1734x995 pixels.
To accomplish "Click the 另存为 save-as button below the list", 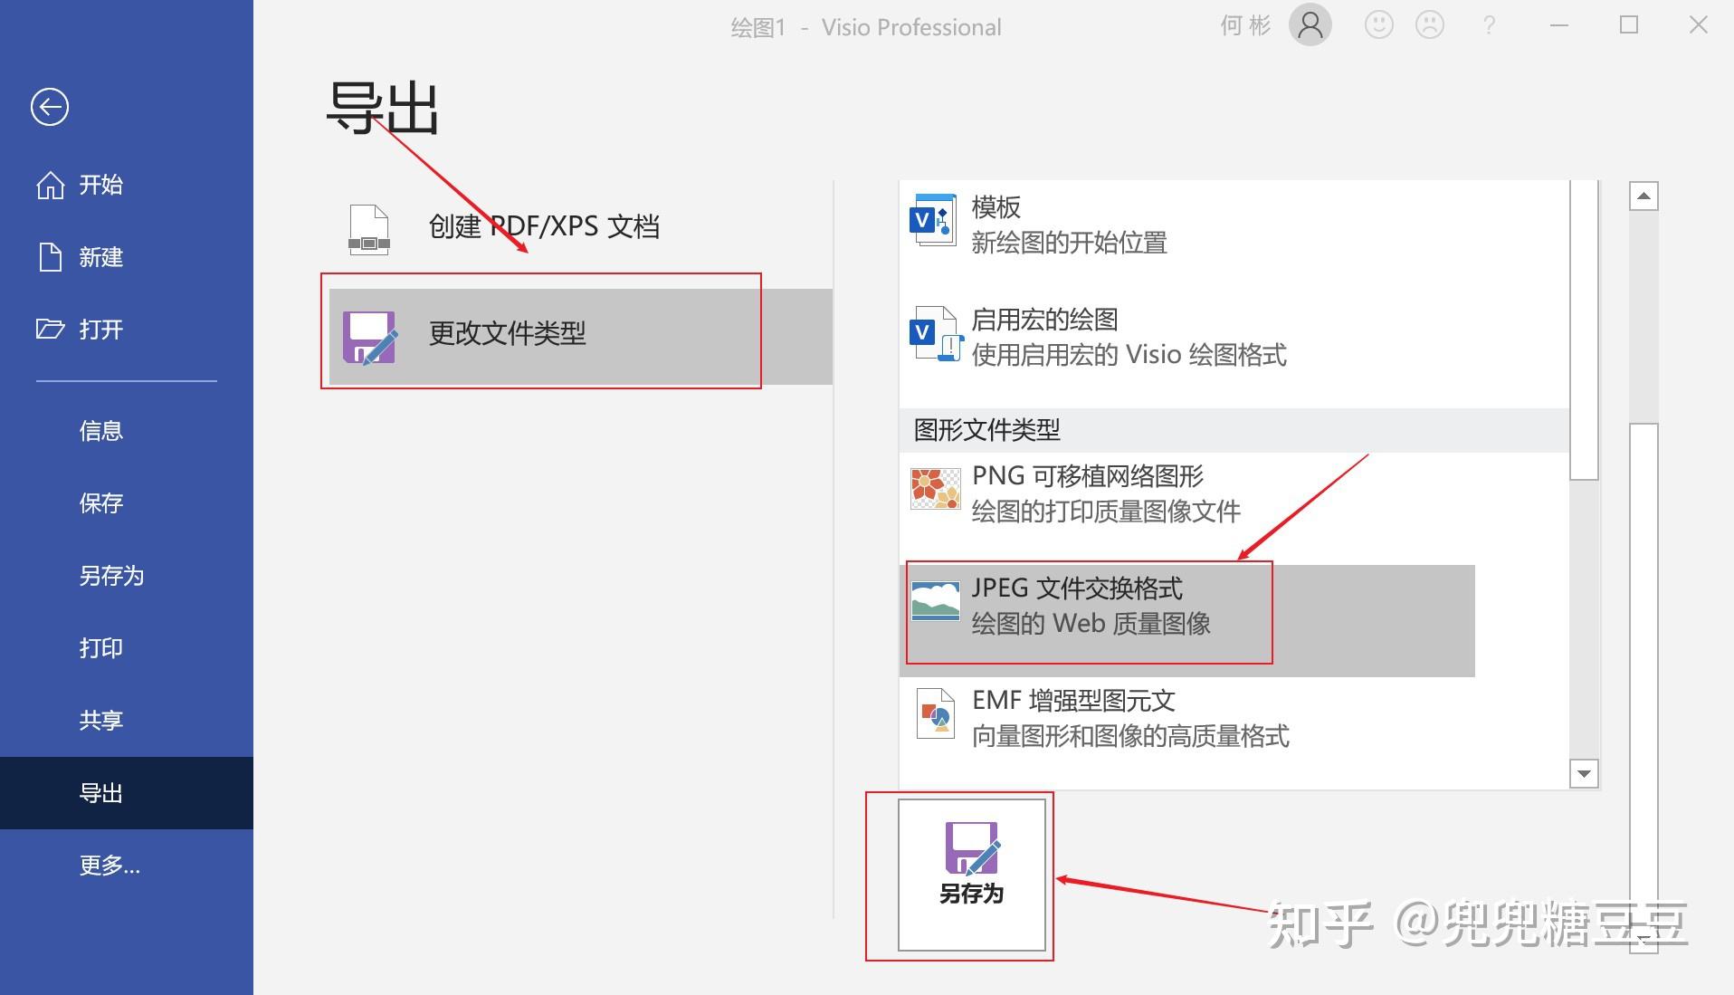I will (x=971, y=875).
